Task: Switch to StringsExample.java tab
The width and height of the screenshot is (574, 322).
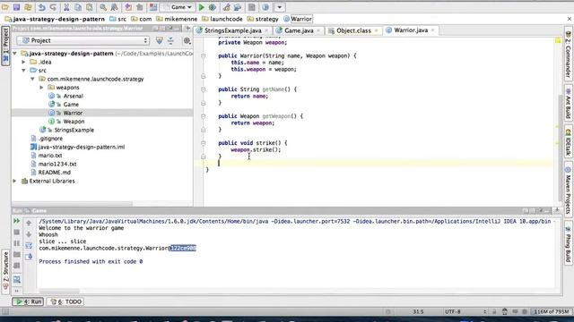Action: pos(233,30)
